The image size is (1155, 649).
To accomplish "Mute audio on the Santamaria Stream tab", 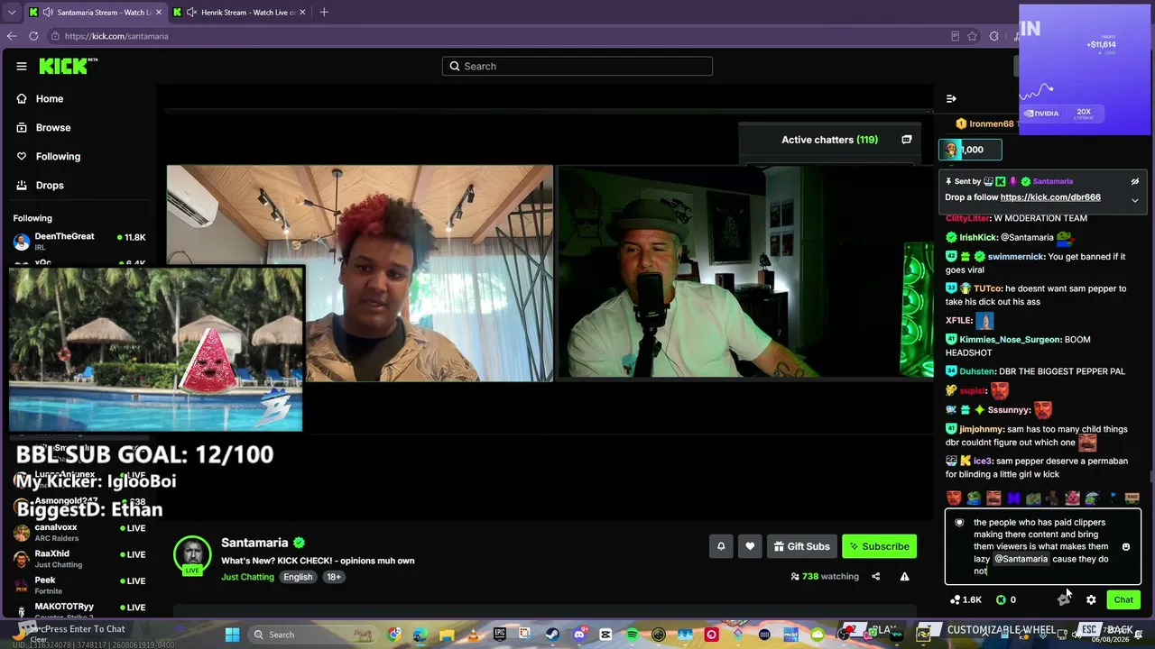I will (46, 12).
